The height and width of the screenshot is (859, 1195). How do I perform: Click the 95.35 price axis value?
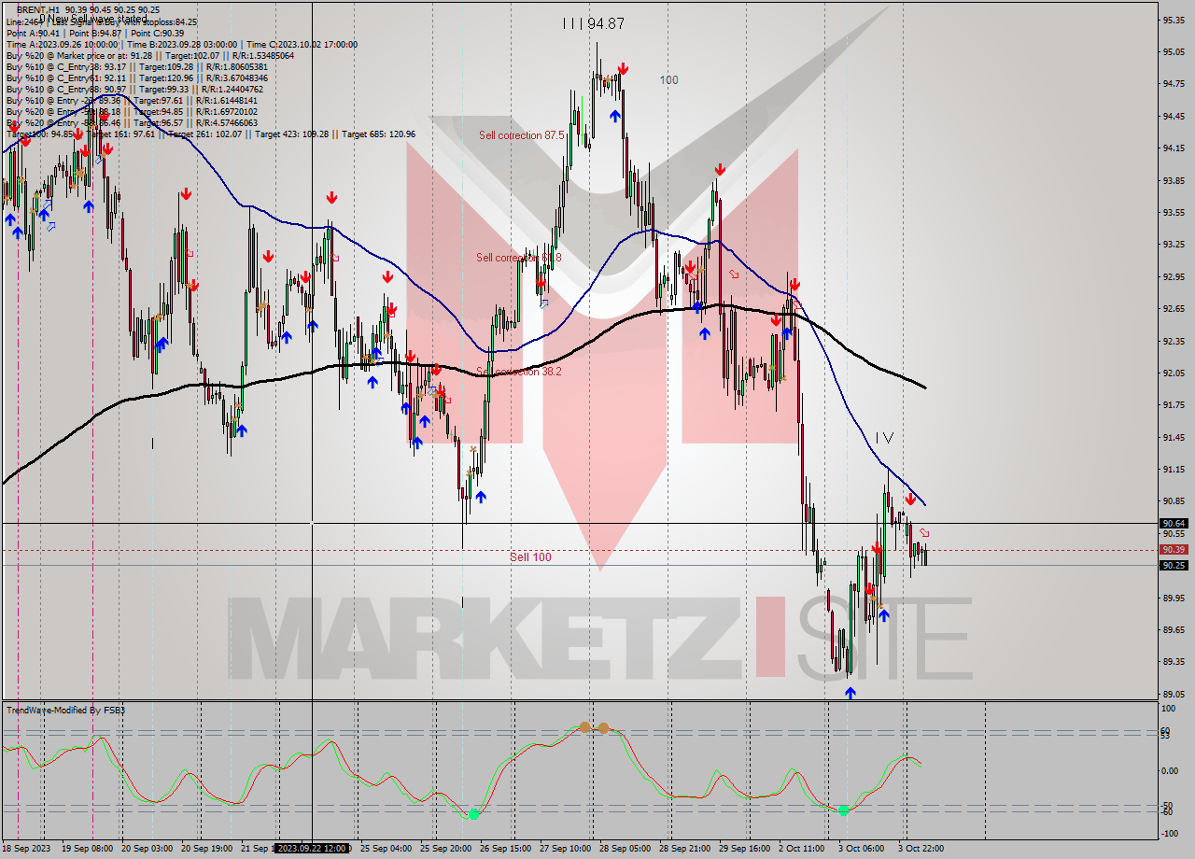pyautogui.click(x=1173, y=20)
